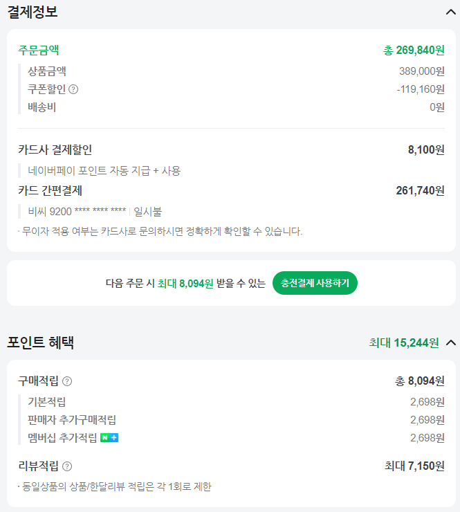Screen dimensions: 460x512
Task: Click the 최대 7,150원 review reward amount
Action: (x=414, y=466)
